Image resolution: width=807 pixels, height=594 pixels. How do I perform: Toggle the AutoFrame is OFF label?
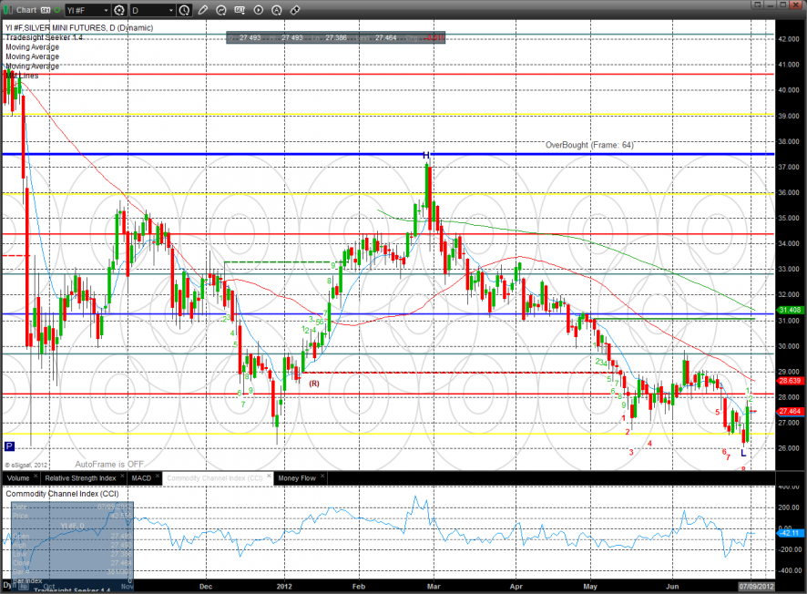[108, 464]
